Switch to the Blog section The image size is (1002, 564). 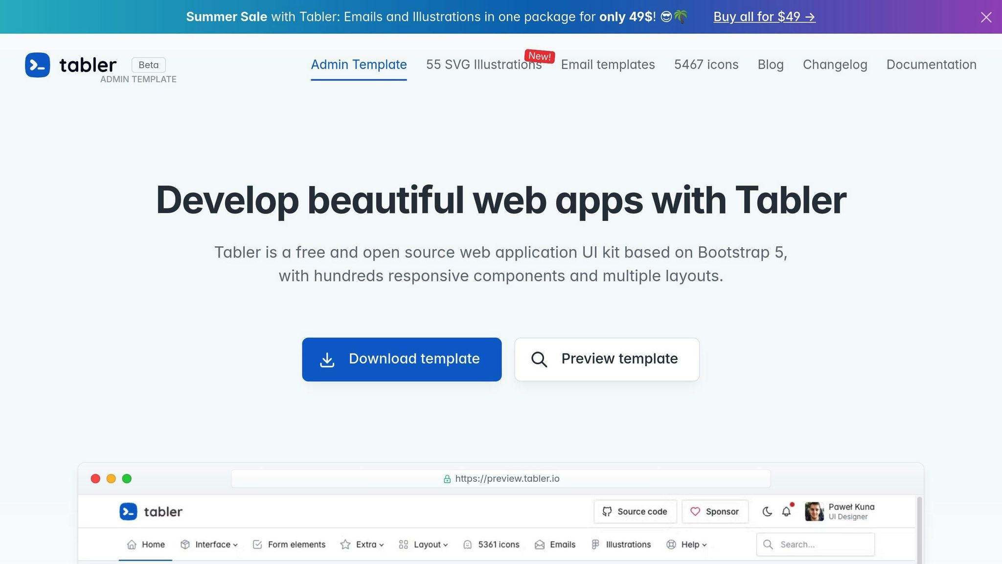point(771,64)
